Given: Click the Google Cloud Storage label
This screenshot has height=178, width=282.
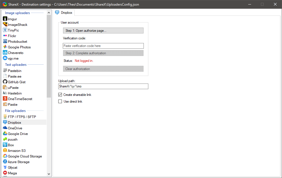Looking at the screenshot, I should [25, 156].
